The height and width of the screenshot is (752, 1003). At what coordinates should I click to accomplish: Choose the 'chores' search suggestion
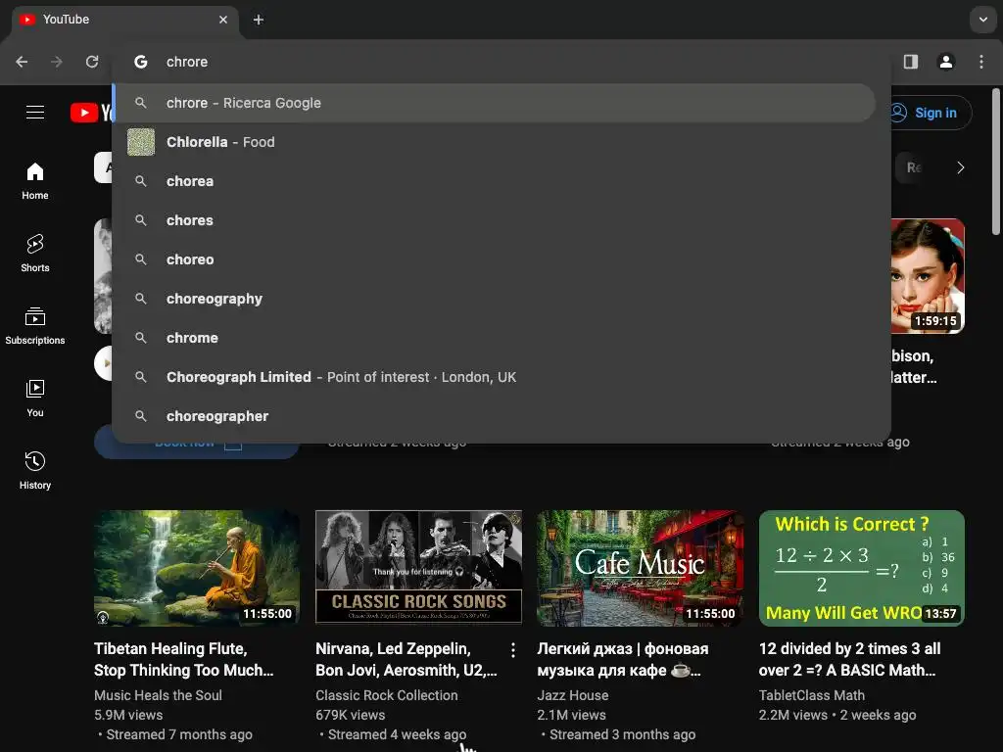click(494, 220)
